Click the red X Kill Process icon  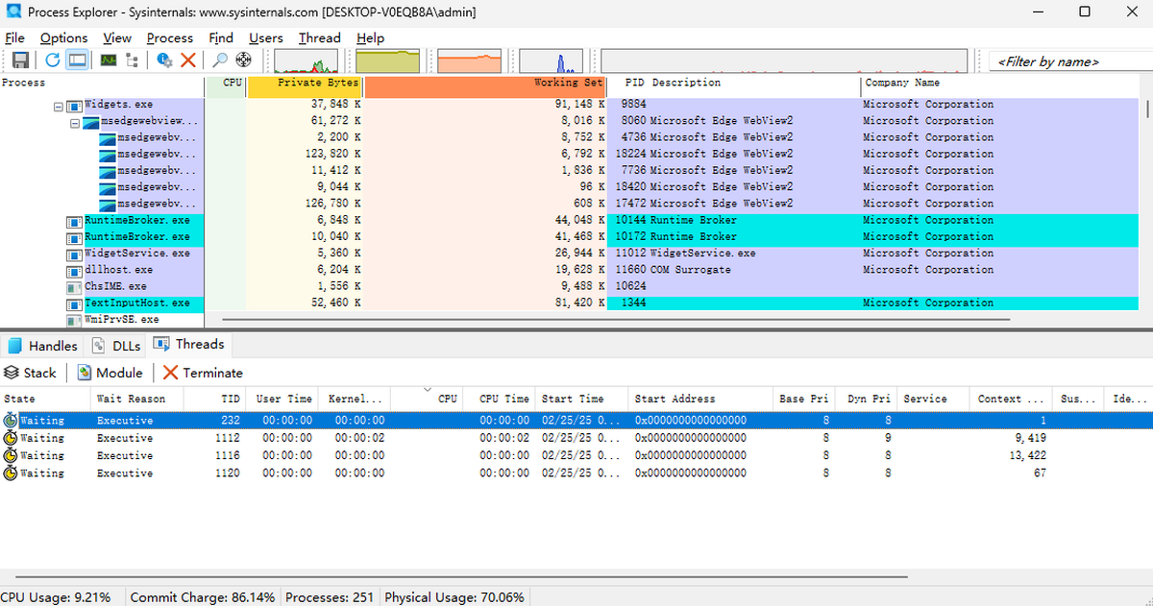[188, 60]
